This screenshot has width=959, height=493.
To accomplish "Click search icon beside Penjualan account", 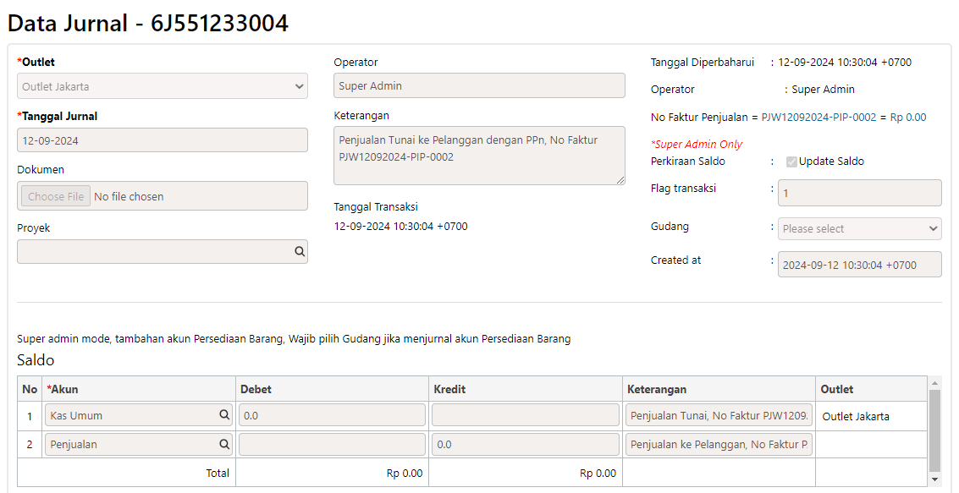I will point(224,444).
